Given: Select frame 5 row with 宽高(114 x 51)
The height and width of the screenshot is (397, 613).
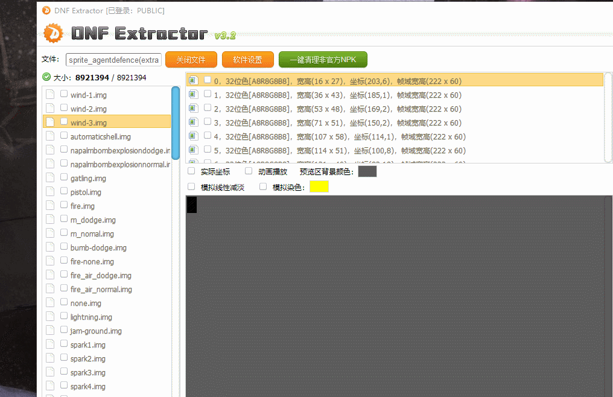Looking at the screenshot, I should [x=395, y=150].
